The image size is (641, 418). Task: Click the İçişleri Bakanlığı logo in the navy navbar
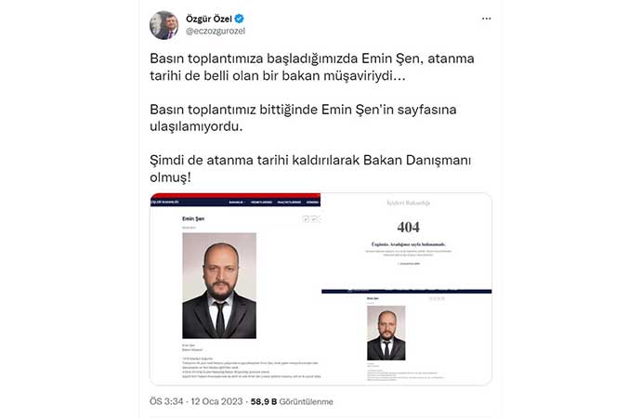click(164, 202)
